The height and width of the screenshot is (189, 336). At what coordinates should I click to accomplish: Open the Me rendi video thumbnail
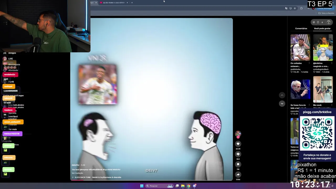323,90
